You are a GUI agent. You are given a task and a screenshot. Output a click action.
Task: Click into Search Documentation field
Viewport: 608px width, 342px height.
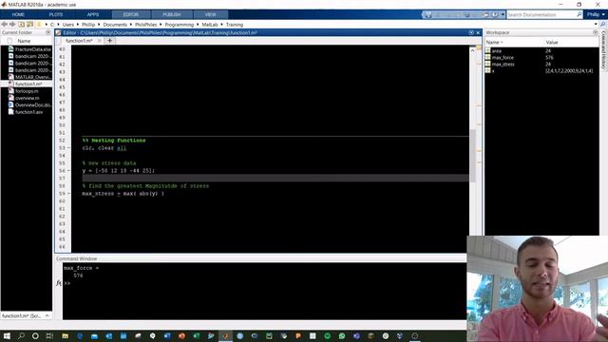pos(541,15)
